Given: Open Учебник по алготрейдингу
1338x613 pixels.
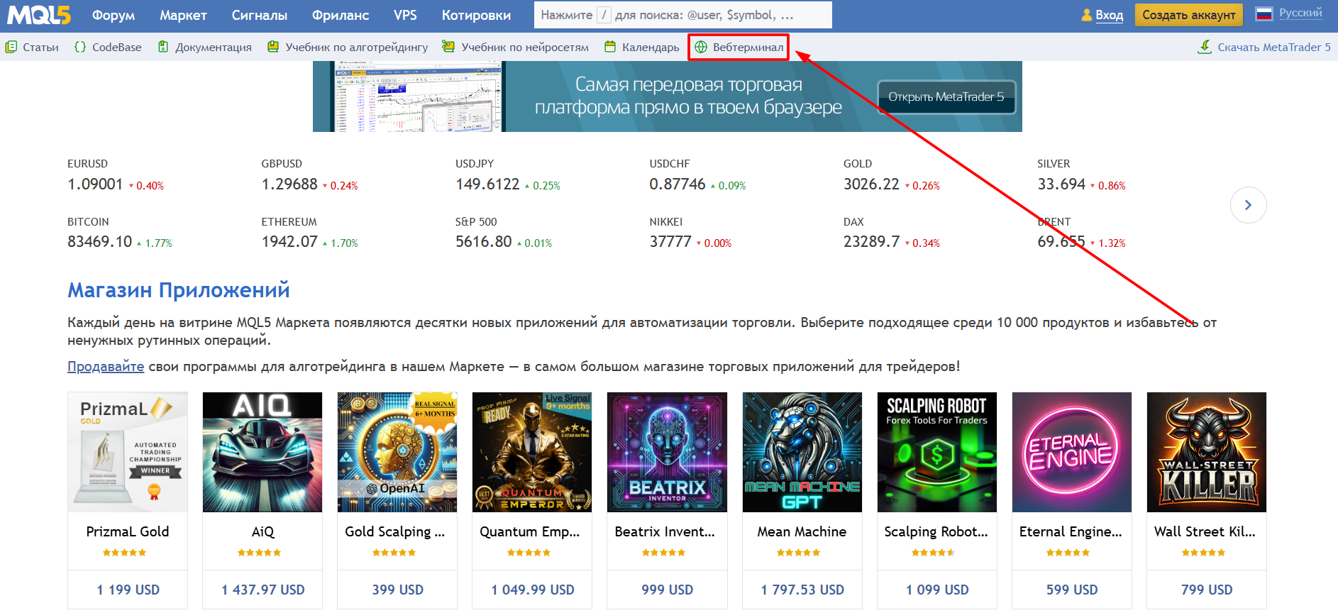Looking at the screenshot, I should click(357, 47).
